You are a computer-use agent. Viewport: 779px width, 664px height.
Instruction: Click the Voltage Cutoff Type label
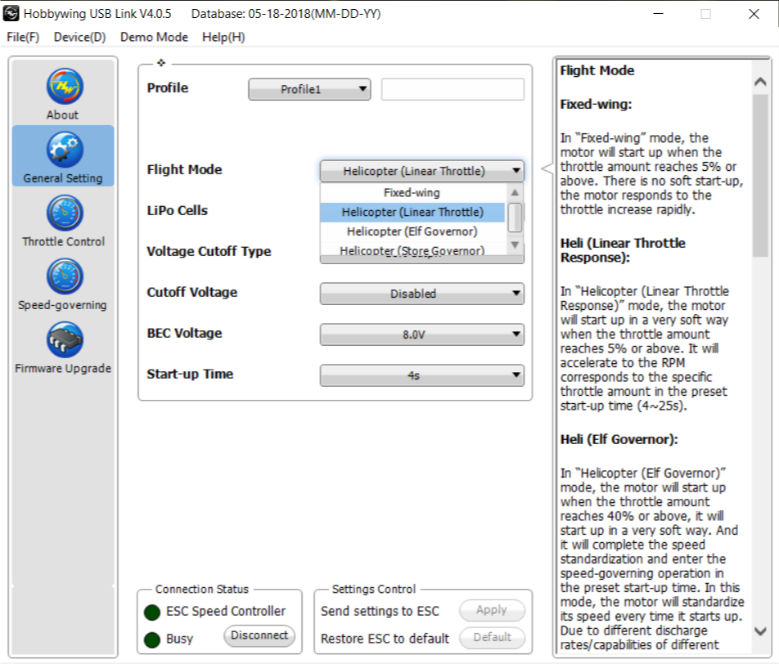[209, 252]
